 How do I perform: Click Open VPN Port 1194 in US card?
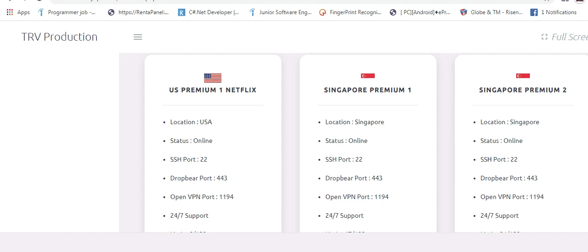pyautogui.click(x=202, y=197)
